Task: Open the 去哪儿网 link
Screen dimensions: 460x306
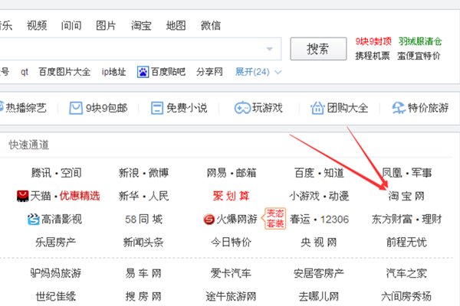Action: click(x=319, y=296)
